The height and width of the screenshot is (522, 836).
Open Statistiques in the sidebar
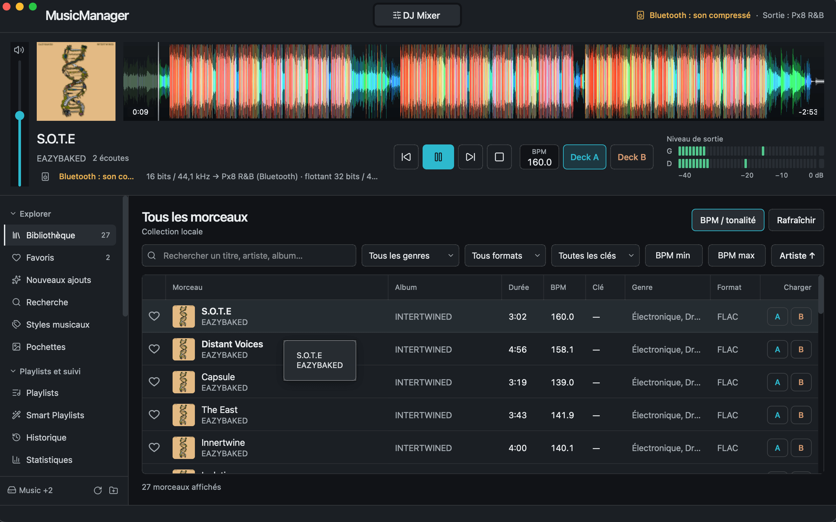click(x=60, y=460)
